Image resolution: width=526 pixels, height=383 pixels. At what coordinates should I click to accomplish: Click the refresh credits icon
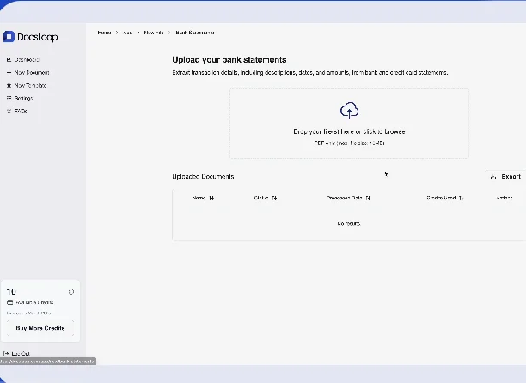tap(71, 292)
